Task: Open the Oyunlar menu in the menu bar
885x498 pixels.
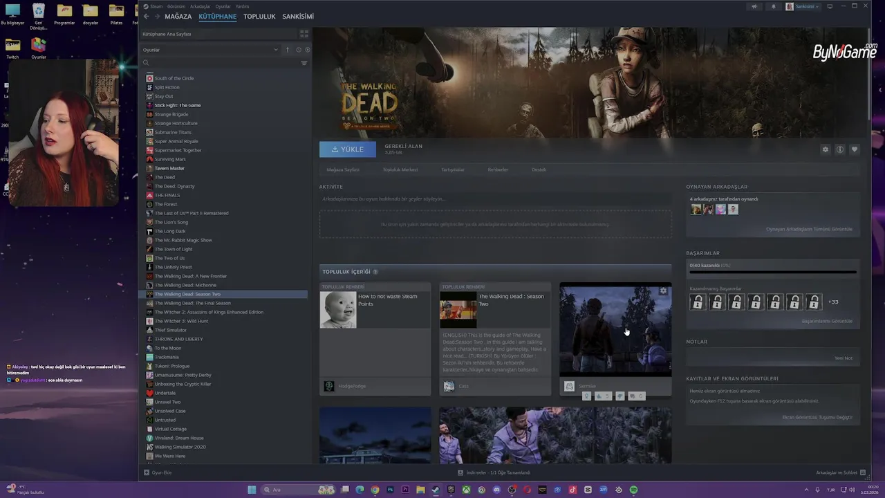Action: coord(223,6)
